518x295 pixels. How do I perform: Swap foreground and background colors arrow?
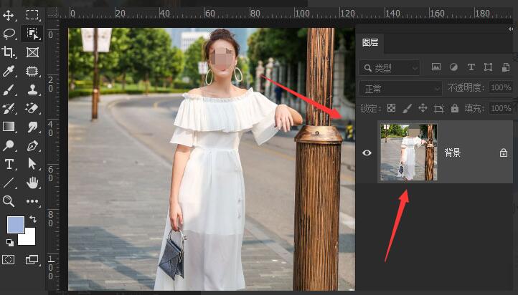click(x=32, y=219)
